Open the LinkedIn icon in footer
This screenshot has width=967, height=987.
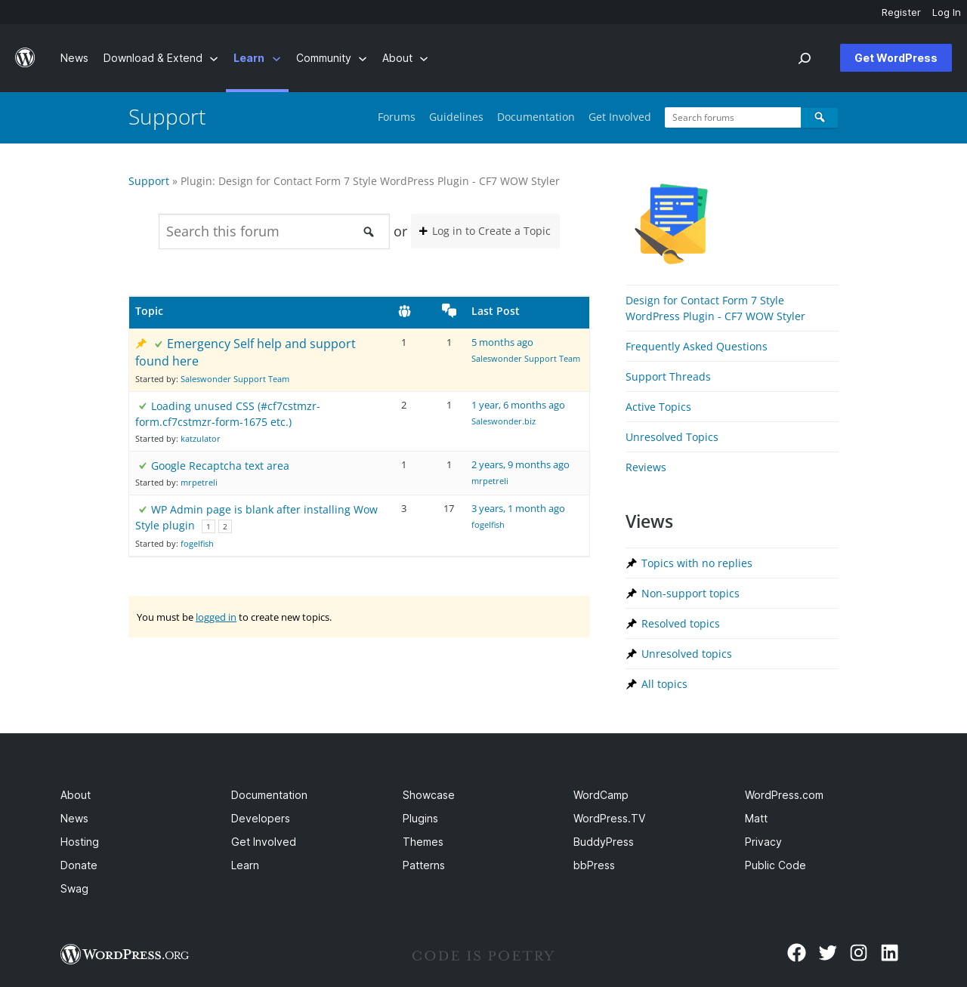tap(889, 953)
